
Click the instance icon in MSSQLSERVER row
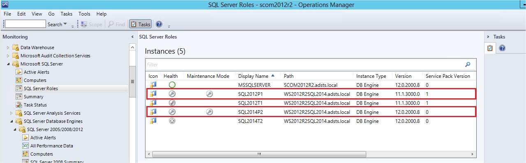[153, 85]
